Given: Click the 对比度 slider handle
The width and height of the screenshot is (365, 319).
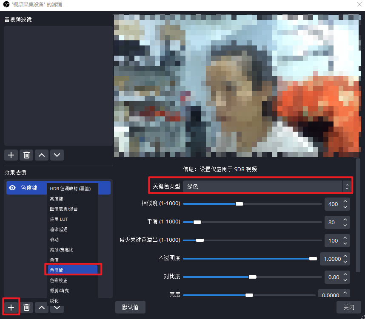Looking at the screenshot, I should 253,277.
